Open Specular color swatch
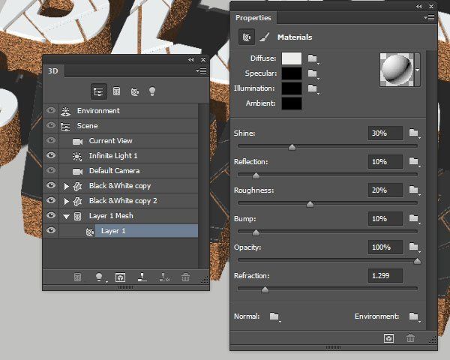450x360 pixels. pos(292,73)
